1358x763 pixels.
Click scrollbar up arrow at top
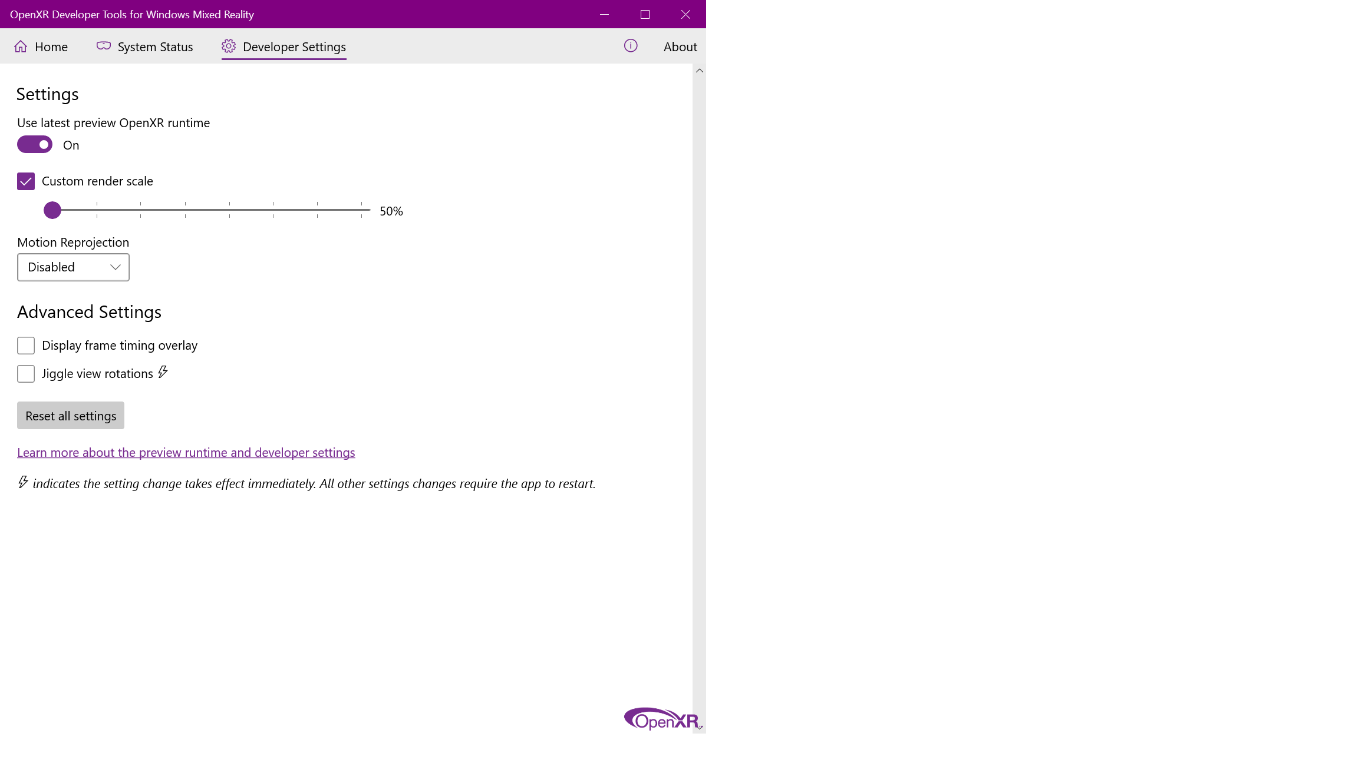(700, 71)
